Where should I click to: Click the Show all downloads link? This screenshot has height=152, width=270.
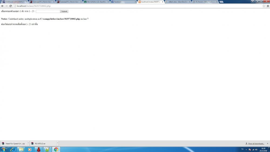(x=256, y=144)
